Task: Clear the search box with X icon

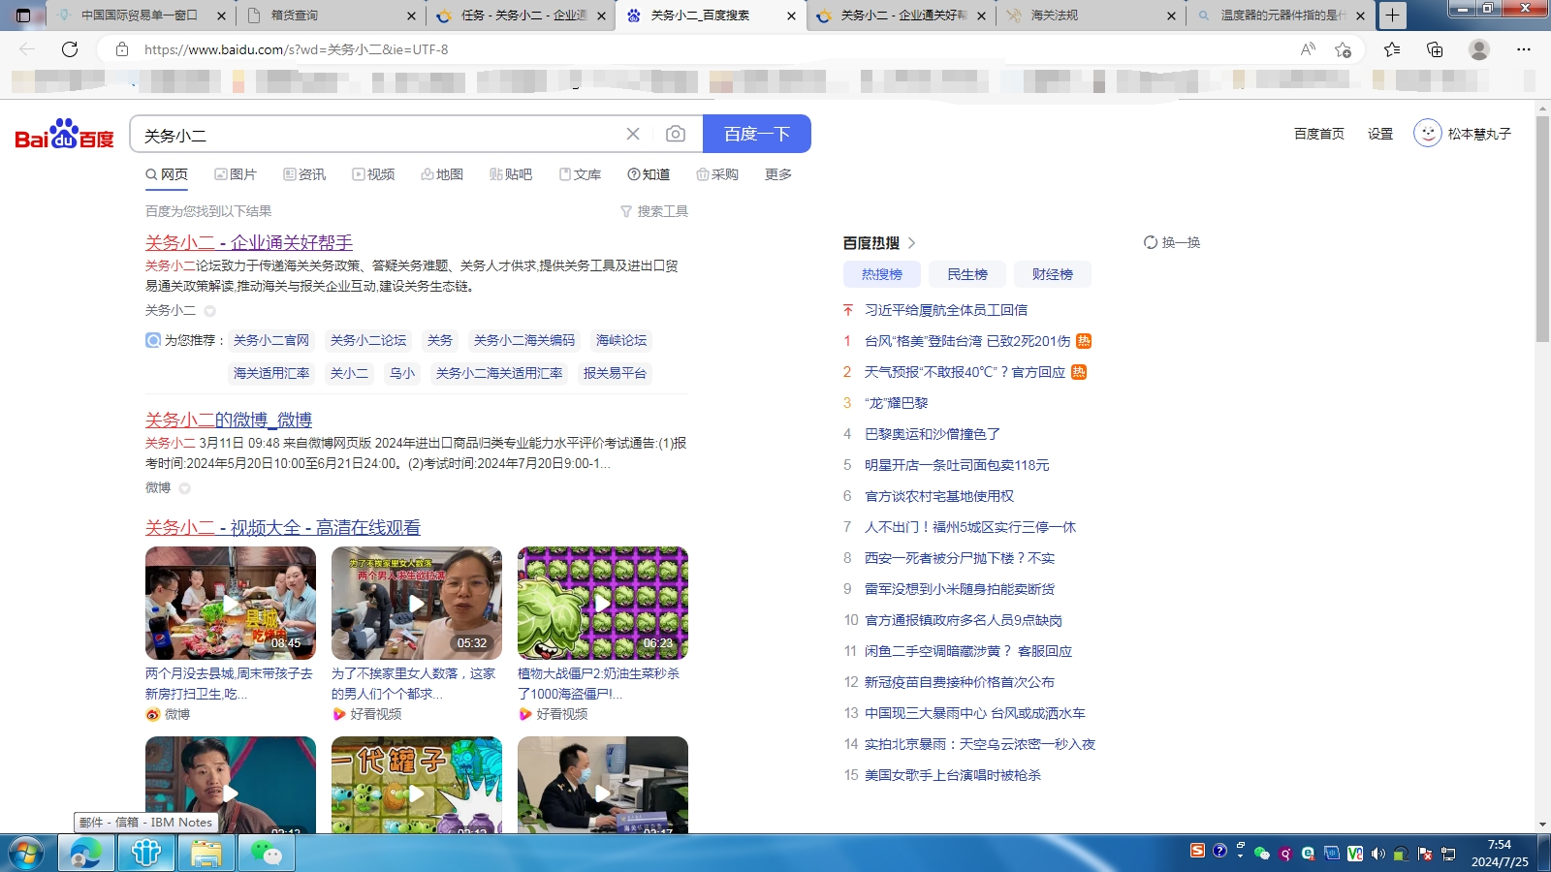Action: (633, 134)
